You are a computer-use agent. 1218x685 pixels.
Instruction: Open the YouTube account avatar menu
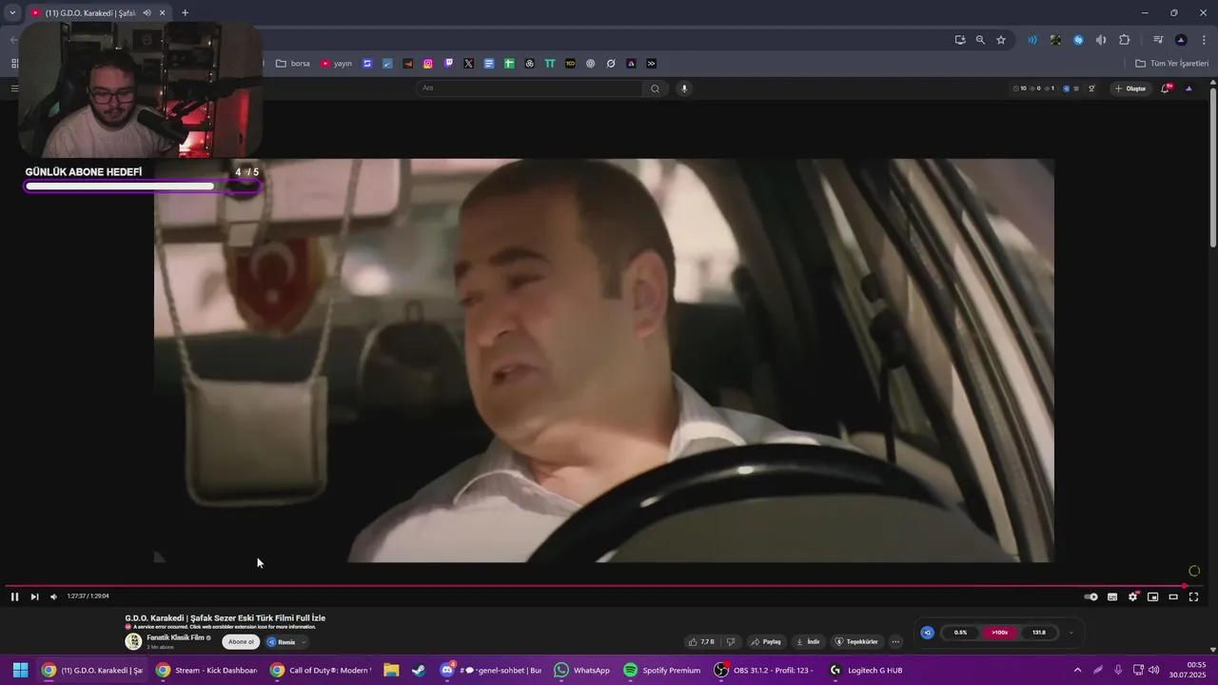pos(1189,88)
